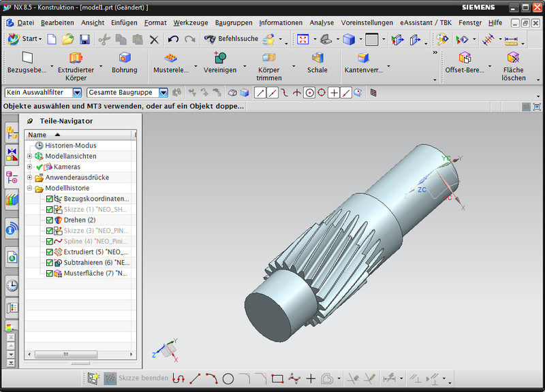Screen dimensions: 545x392
Task: Uncheck the Drehen (2) feature checkbox
Action: [x=50, y=220]
